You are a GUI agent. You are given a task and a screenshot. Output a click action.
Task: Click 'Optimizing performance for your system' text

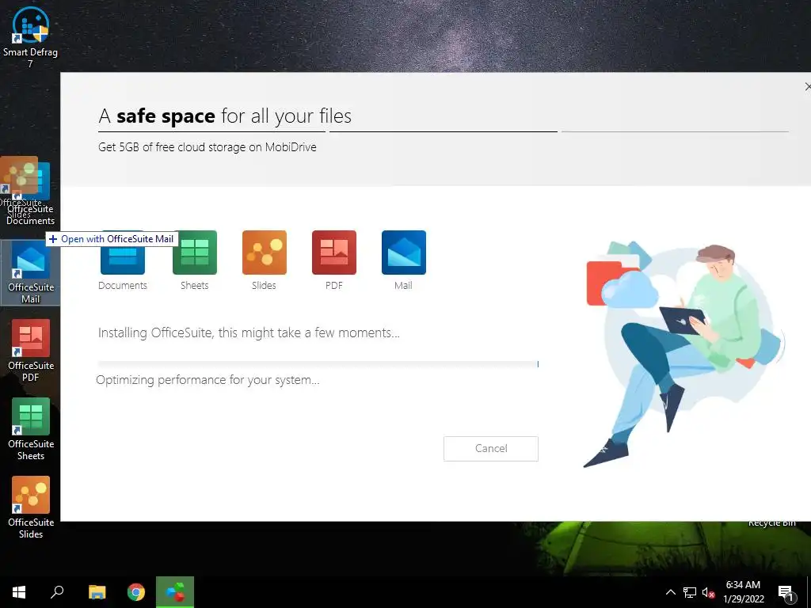[x=208, y=380]
